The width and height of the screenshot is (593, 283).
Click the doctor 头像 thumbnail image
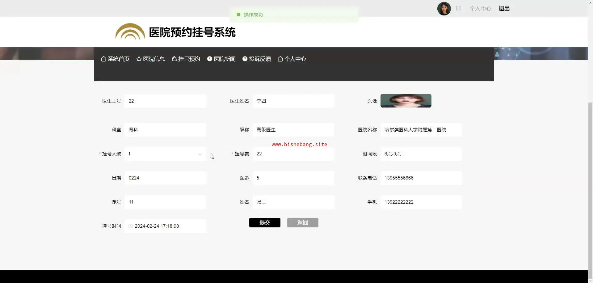[406, 101]
